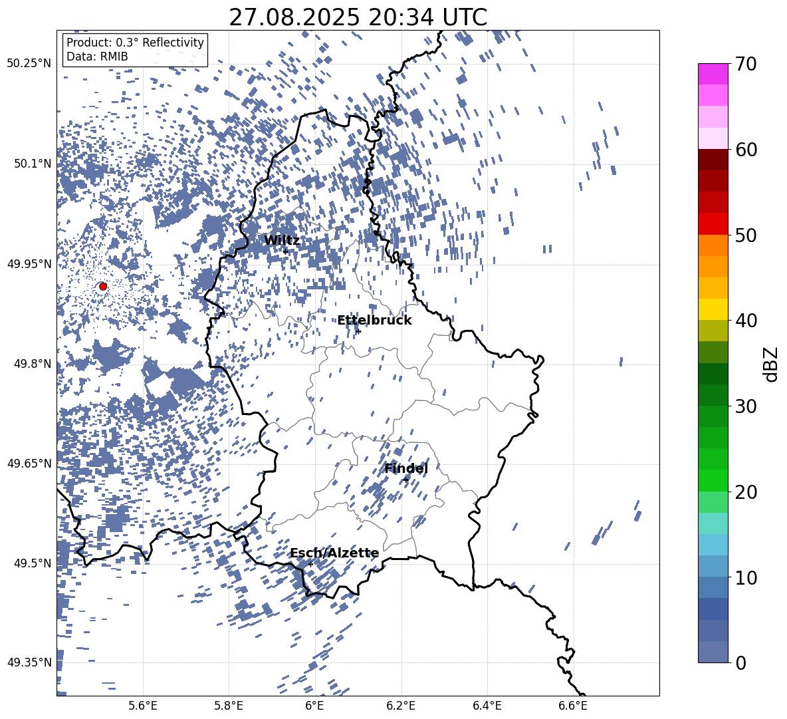Pick the slate blue swatch at 0 dBZ
This screenshot has width=787, height=719.
[713, 652]
